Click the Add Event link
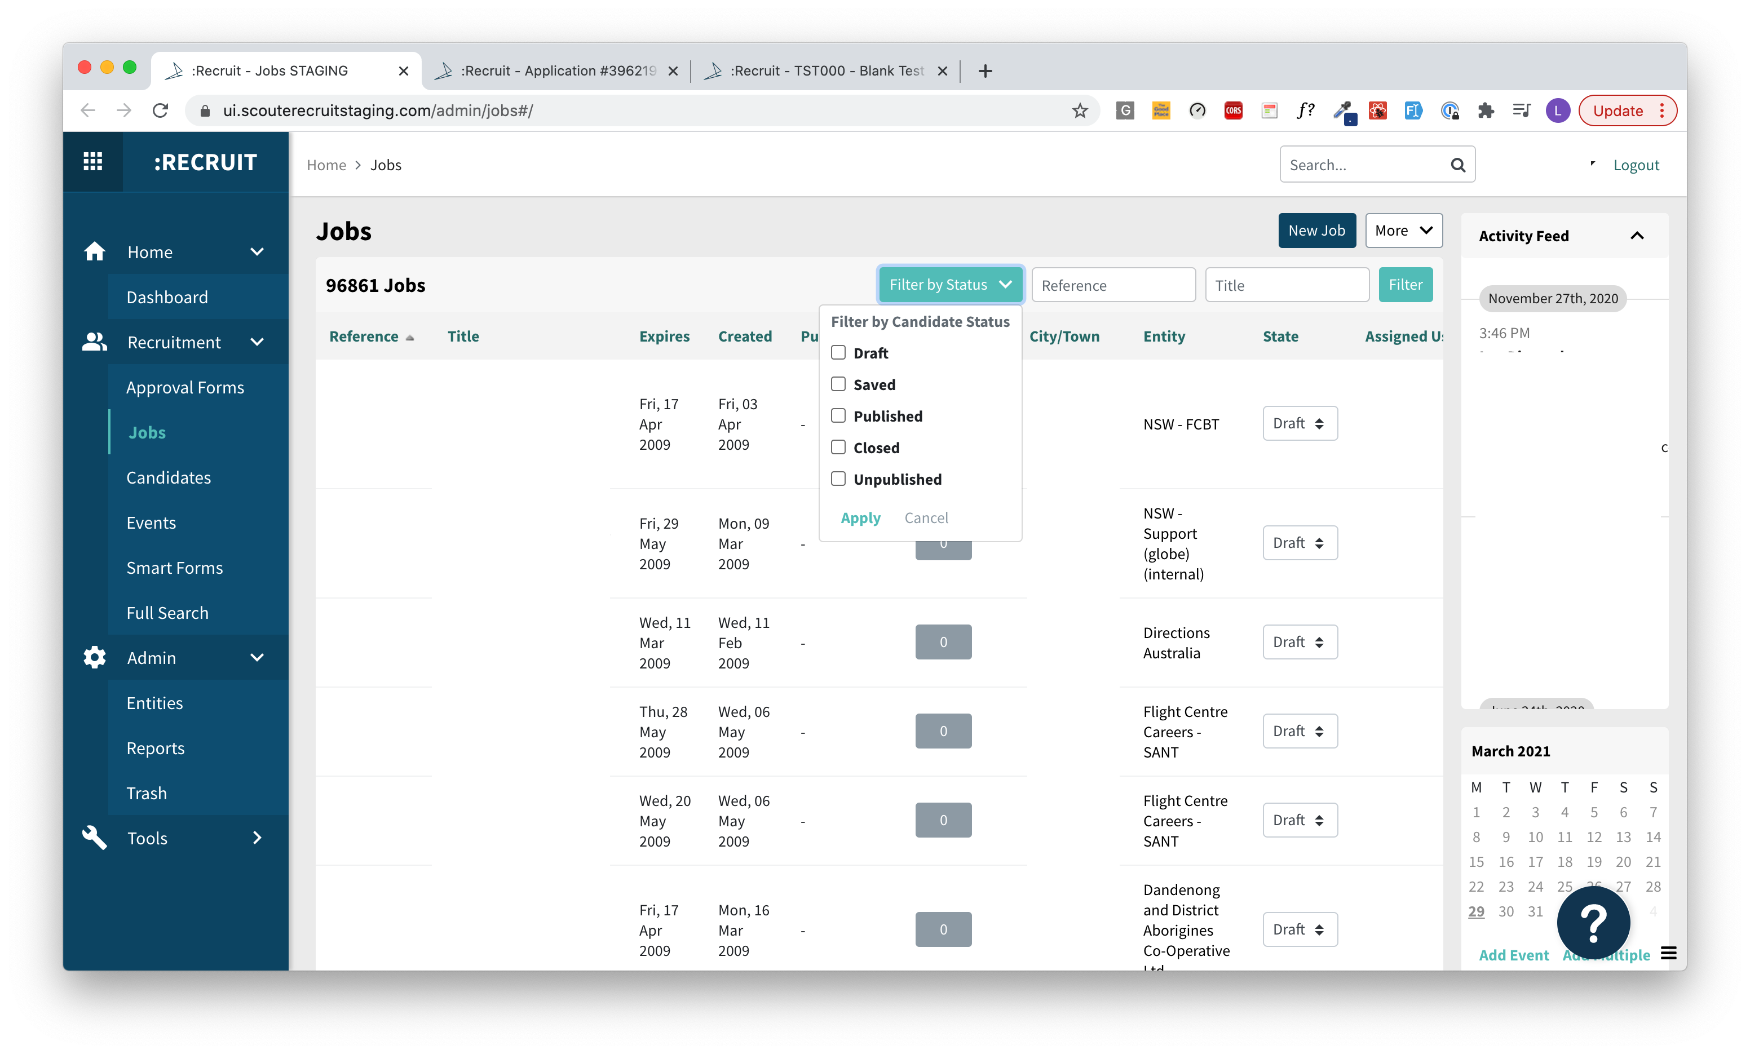This screenshot has width=1750, height=1054. coord(1514,955)
